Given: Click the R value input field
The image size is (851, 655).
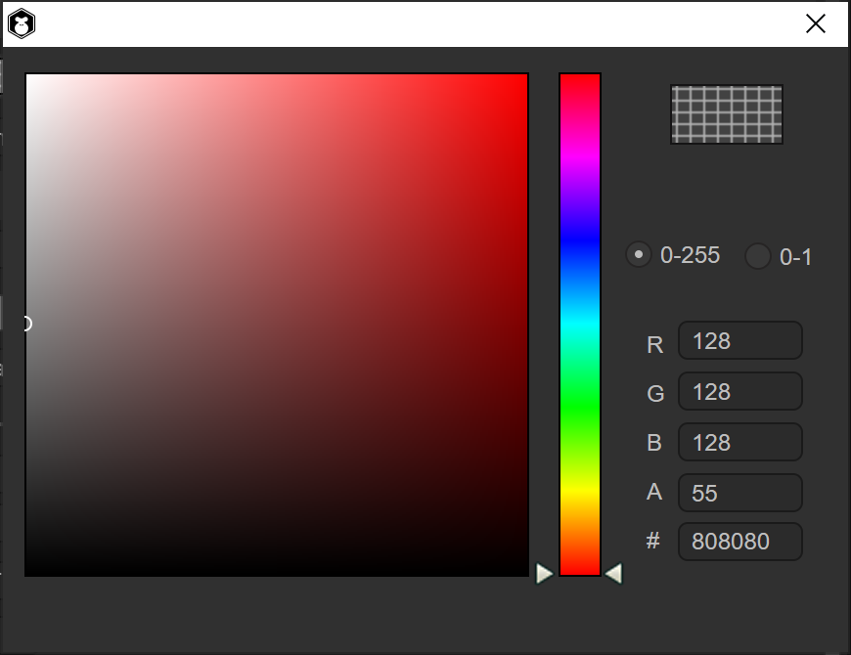Looking at the screenshot, I should 739,340.
